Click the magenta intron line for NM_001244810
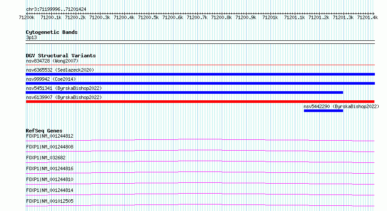Screen dimensions: 387x211 pos(200,184)
